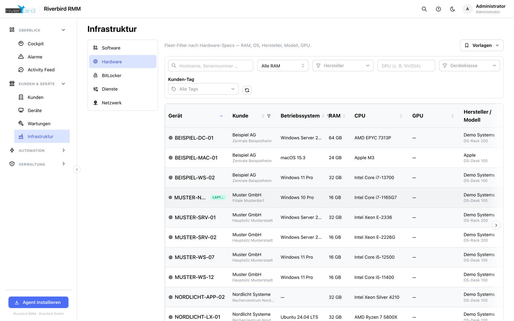Image resolution: width=514 pixels, height=321 pixels.
Task: Open device MUSTER-WS-07
Action: pos(194,257)
